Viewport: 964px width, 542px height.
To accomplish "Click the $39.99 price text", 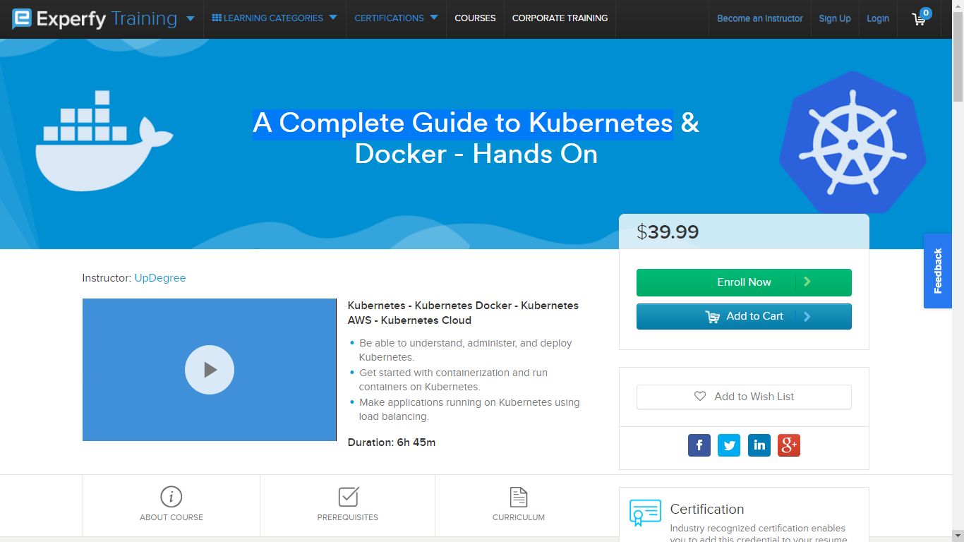I will (x=668, y=231).
